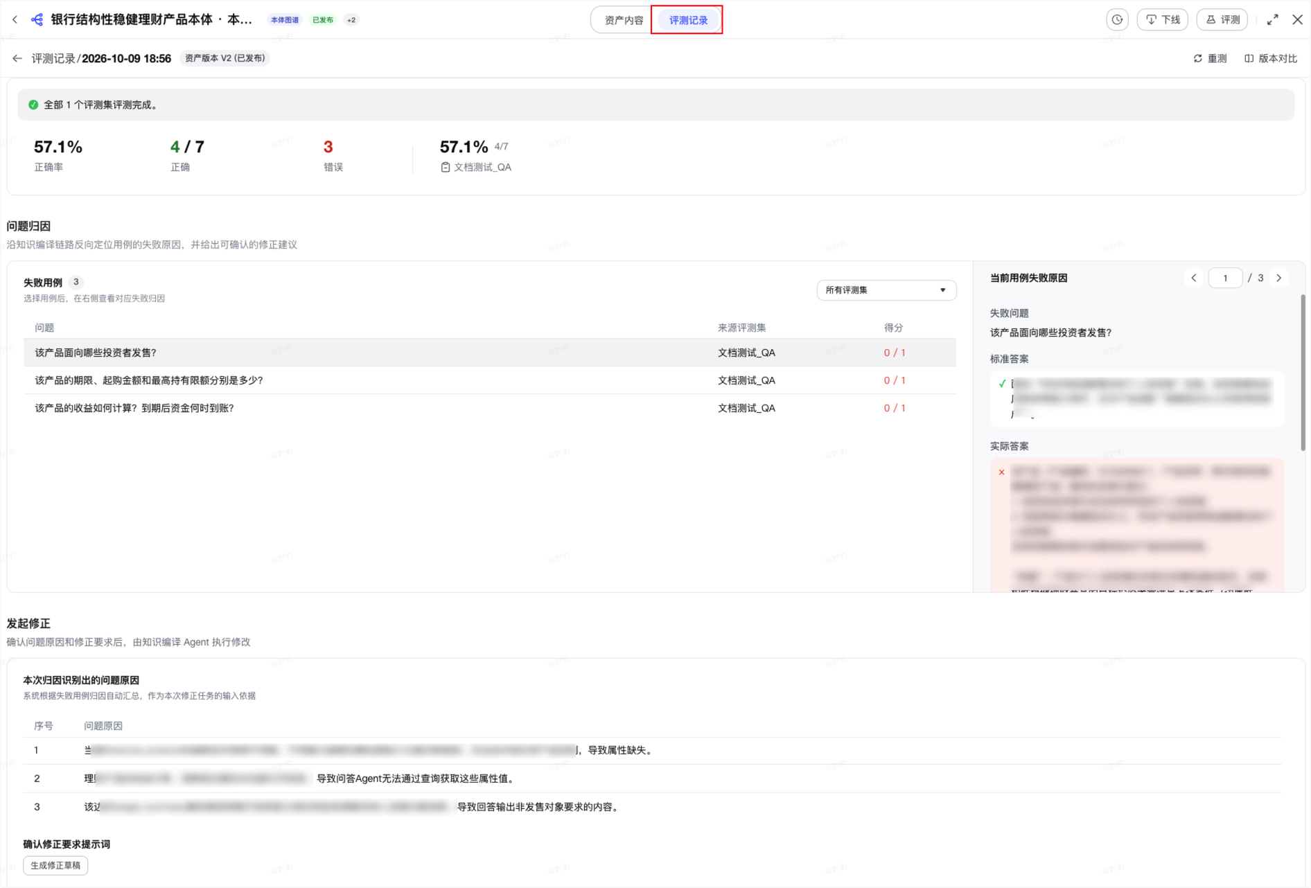Go to next failed case
This screenshot has height=888, width=1311.
[1279, 278]
